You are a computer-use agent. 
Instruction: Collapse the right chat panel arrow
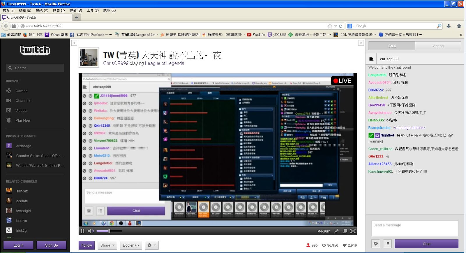pyautogui.click(x=361, y=43)
